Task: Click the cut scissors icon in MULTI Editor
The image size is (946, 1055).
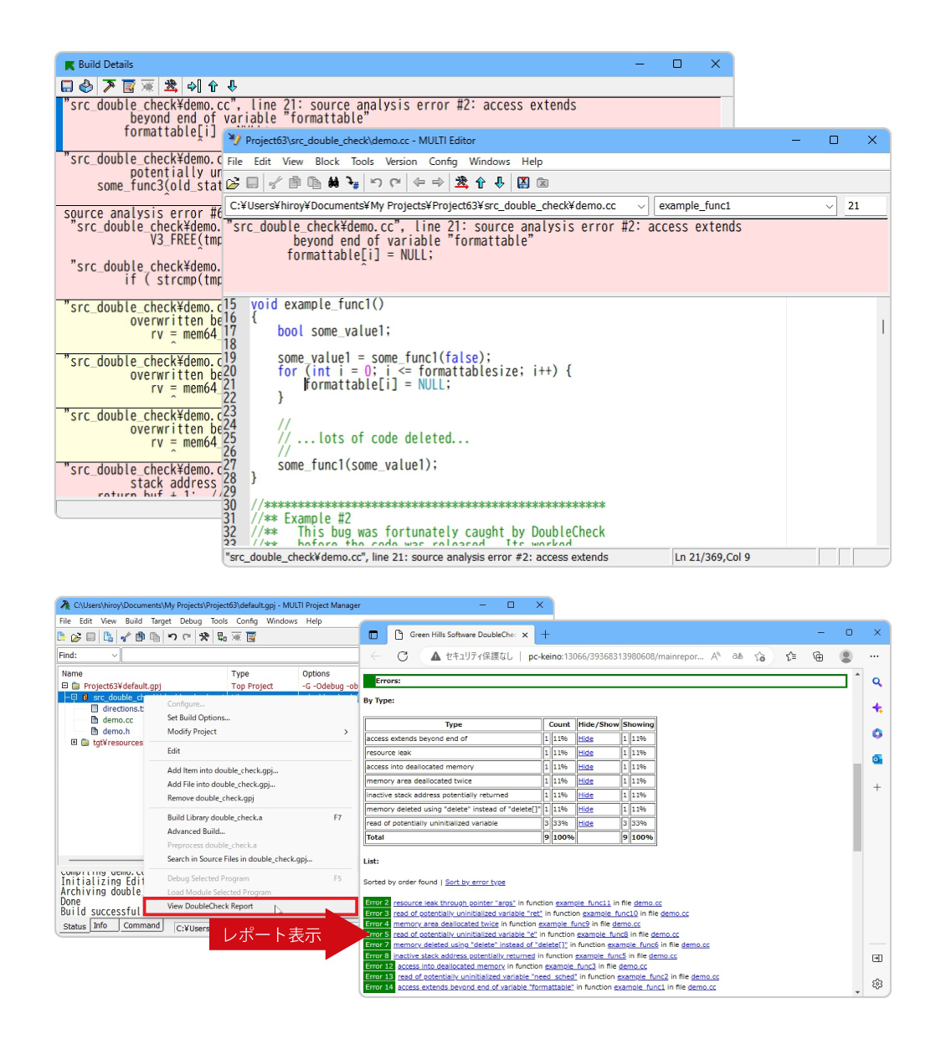Action: pos(275,183)
